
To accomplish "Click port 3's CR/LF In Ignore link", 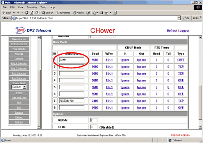I will pyautogui.click(x=125, y=73).
